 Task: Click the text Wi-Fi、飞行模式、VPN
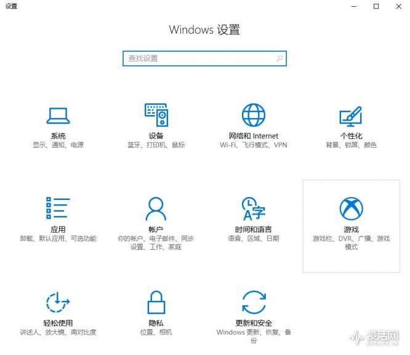click(x=254, y=145)
